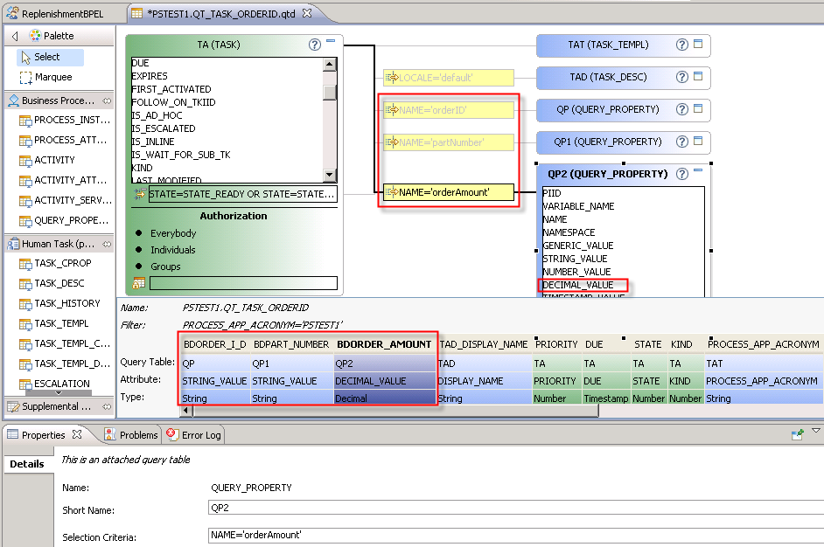
Task: Select the TAD_DISPLAY_NAME column header
Action: [484, 344]
